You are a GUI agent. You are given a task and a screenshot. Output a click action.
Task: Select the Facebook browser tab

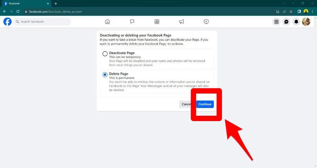[25, 3]
